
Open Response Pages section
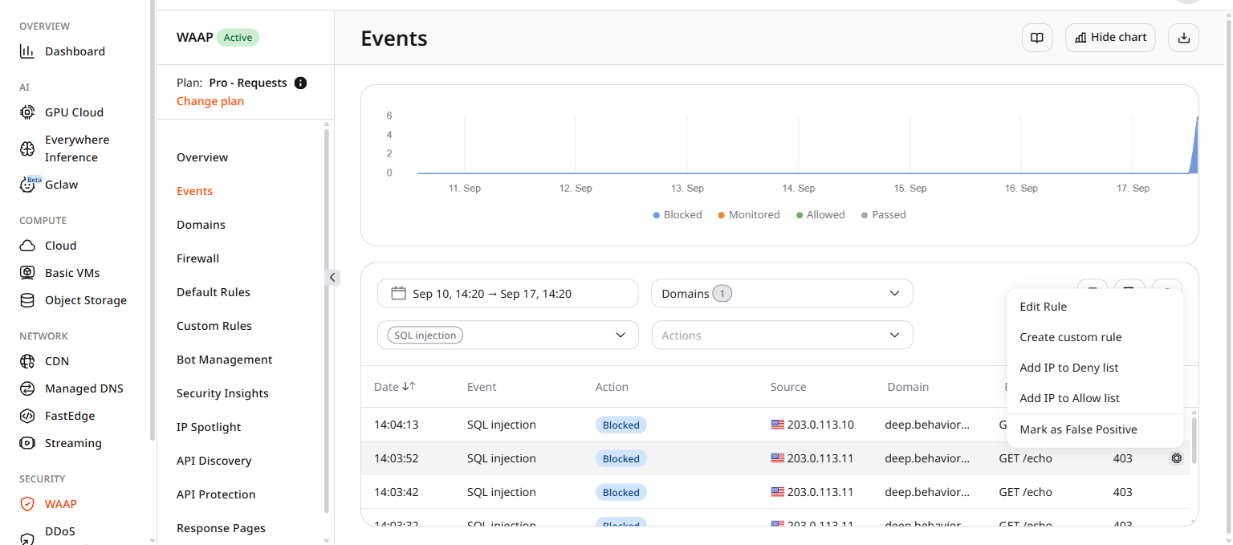tap(221, 528)
